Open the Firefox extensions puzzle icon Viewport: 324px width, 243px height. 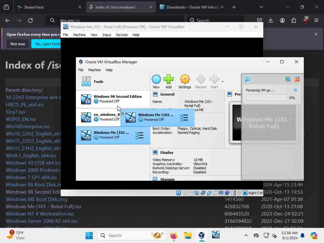click(x=294, y=20)
